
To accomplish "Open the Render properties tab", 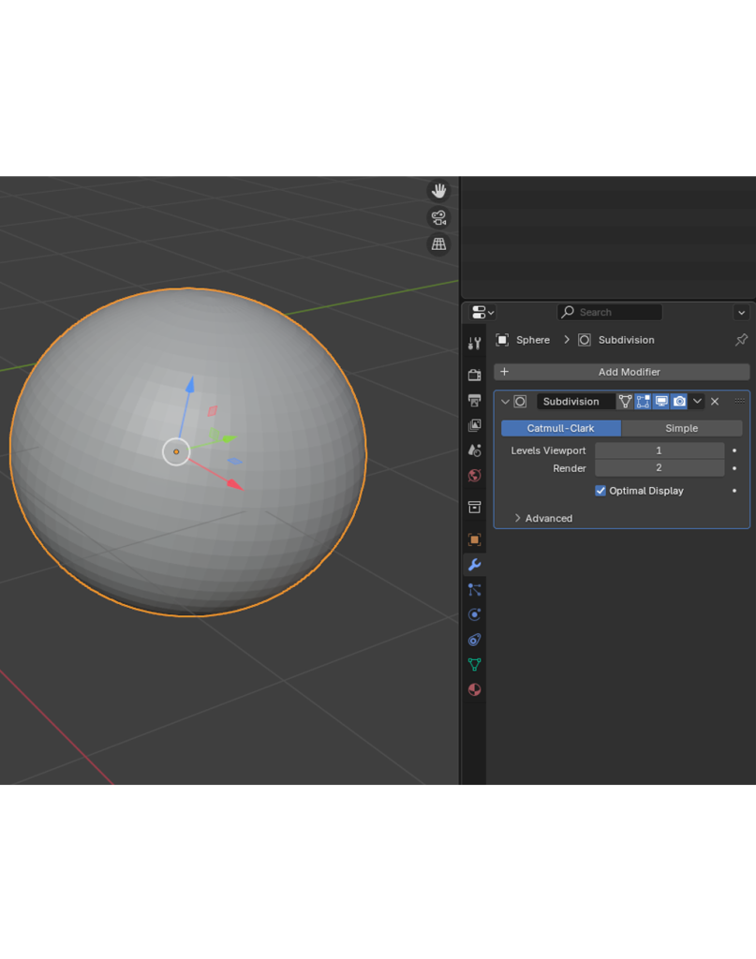I will tap(475, 376).
